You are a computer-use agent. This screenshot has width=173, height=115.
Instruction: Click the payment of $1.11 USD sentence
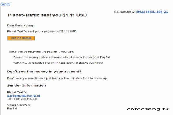(42, 32)
